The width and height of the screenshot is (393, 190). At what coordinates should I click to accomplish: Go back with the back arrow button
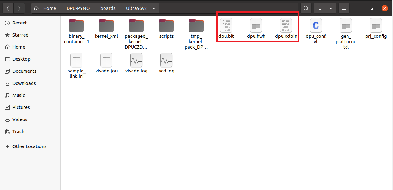8,8
